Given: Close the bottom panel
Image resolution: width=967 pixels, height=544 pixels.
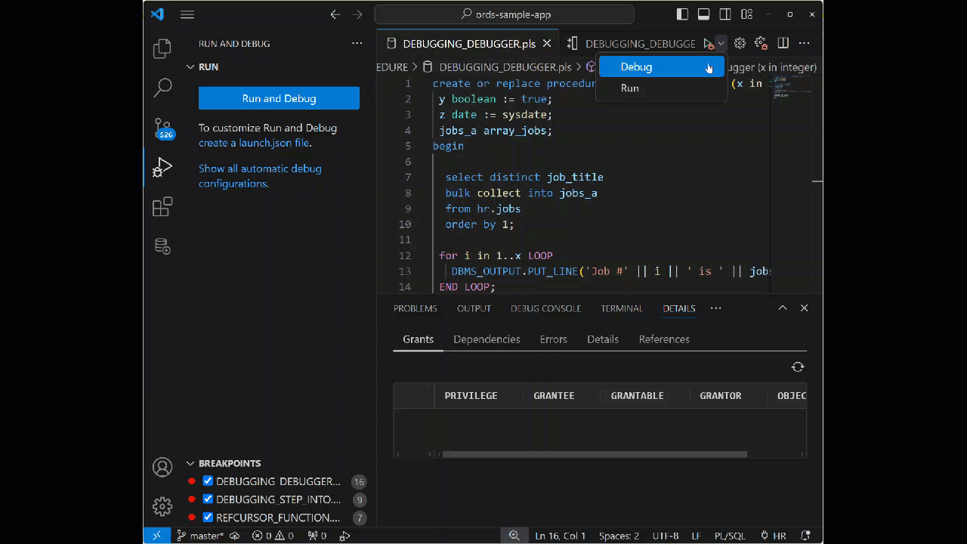Looking at the screenshot, I should (804, 308).
